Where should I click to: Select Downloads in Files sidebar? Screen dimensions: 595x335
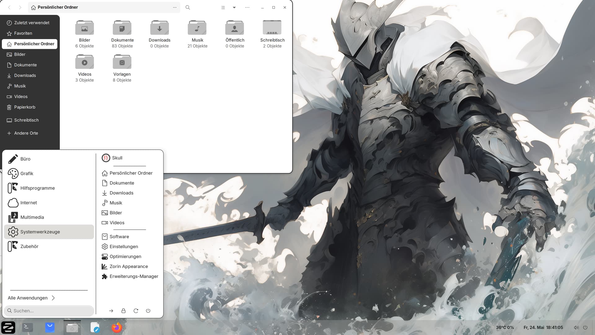click(30, 75)
